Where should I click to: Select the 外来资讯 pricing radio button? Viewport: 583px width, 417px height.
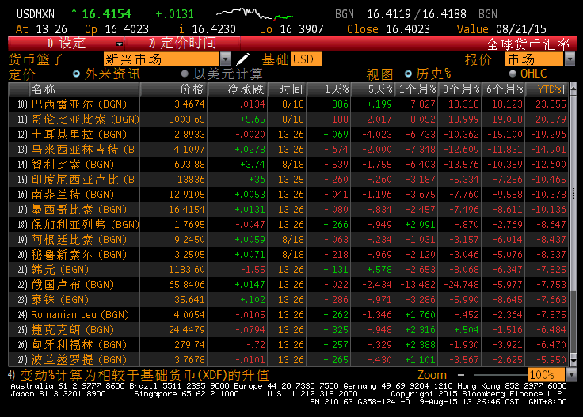click(x=77, y=74)
